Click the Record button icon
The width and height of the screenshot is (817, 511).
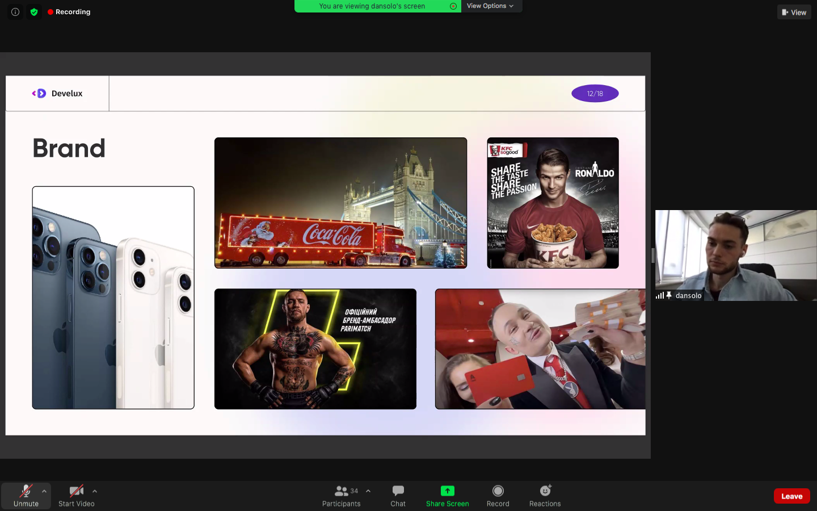(x=498, y=491)
